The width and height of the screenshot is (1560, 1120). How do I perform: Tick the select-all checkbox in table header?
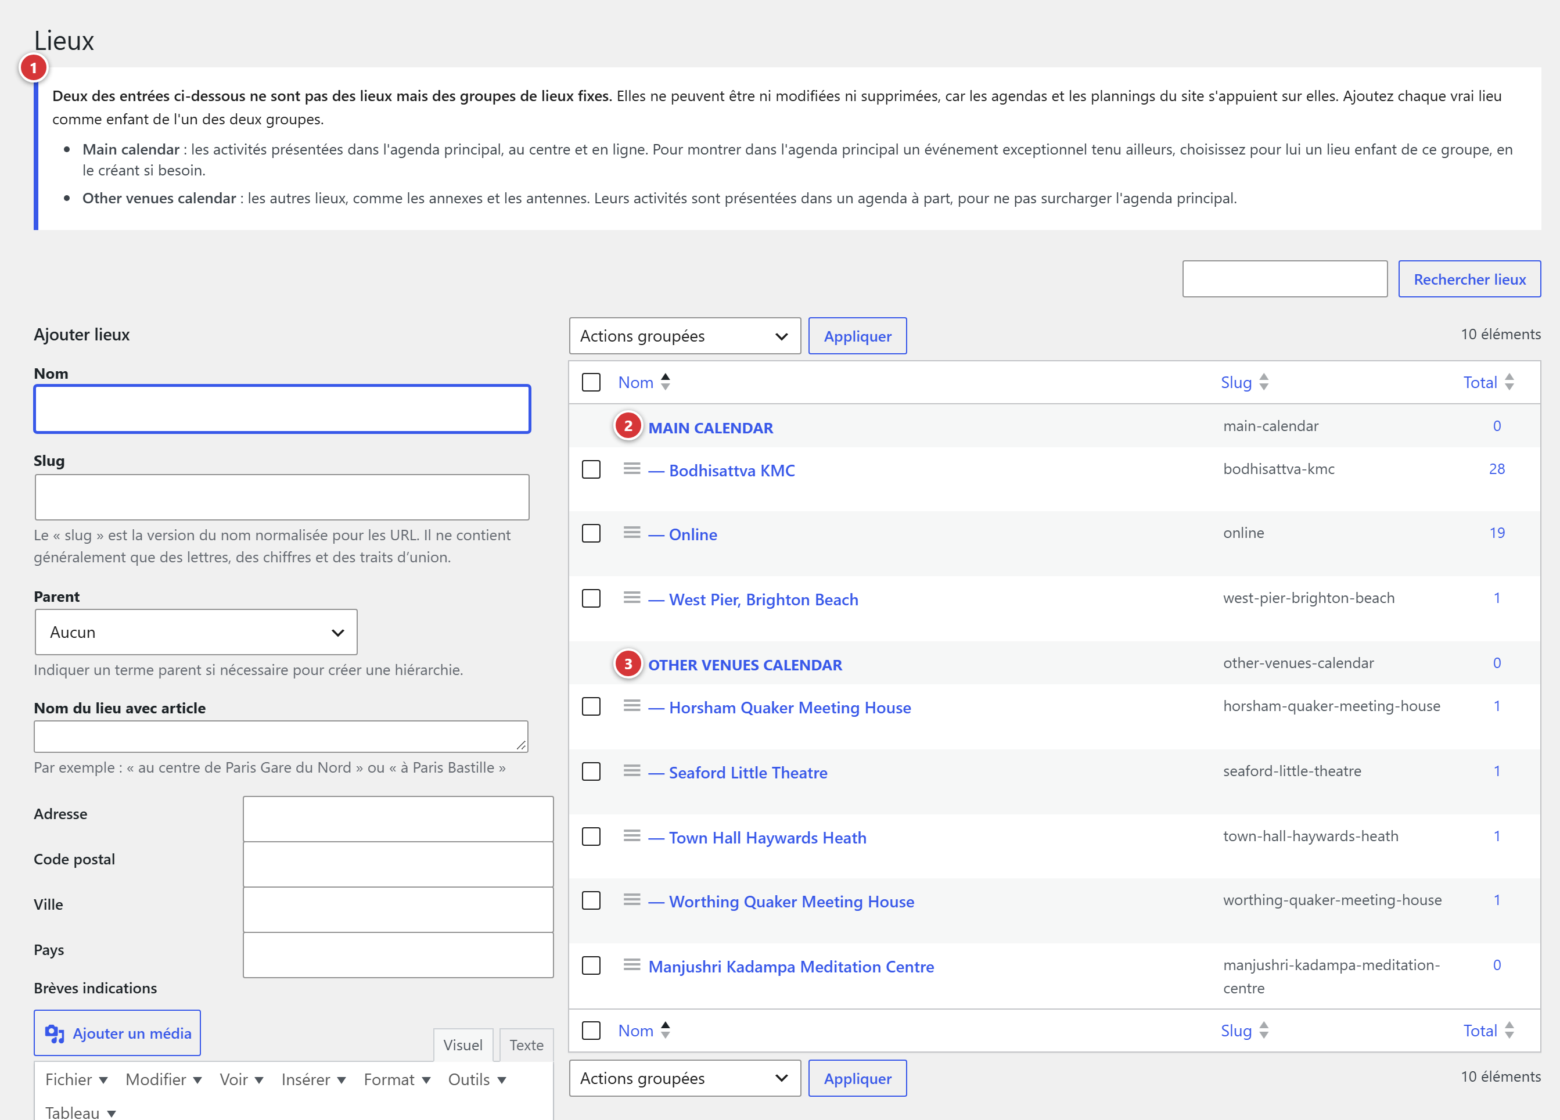pos(591,382)
